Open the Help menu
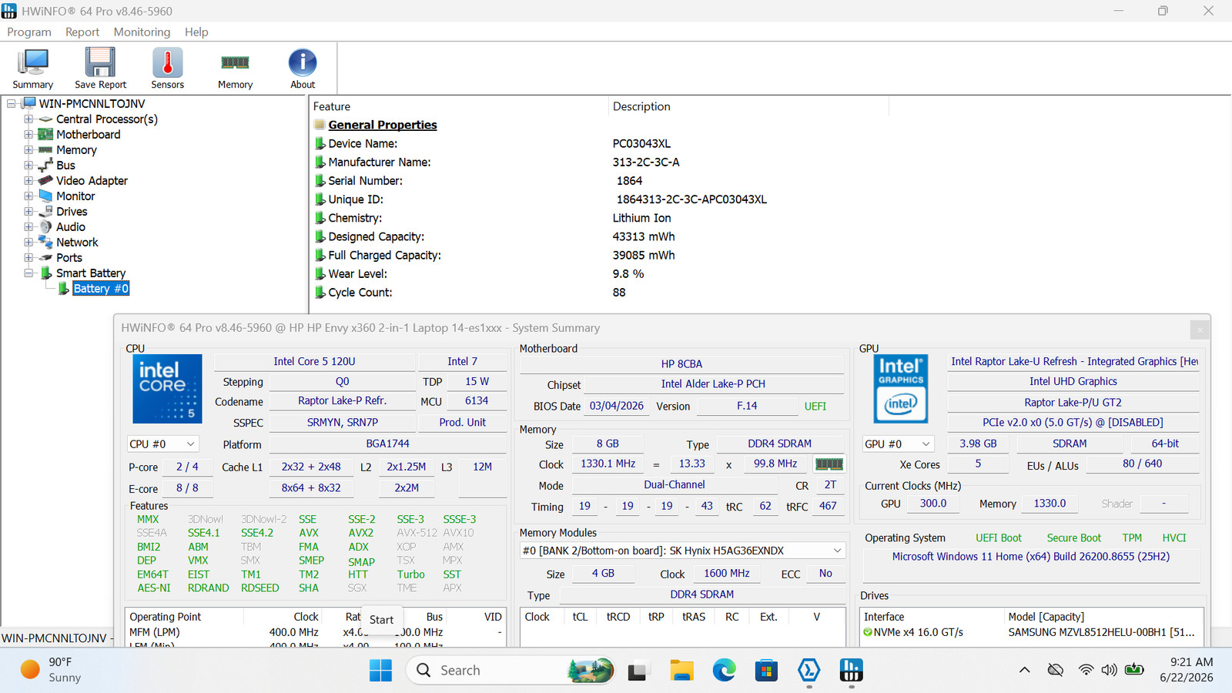1232x693 pixels. (x=196, y=32)
